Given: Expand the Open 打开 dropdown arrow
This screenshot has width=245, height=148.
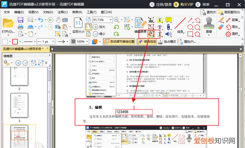Looking at the screenshot, I should [x=8, y=35].
